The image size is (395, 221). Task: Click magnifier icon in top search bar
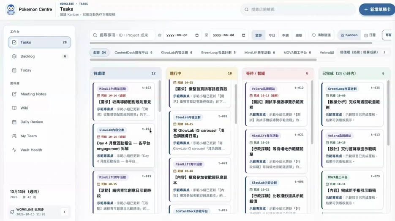pyautogui.click(x=247, y=10)
